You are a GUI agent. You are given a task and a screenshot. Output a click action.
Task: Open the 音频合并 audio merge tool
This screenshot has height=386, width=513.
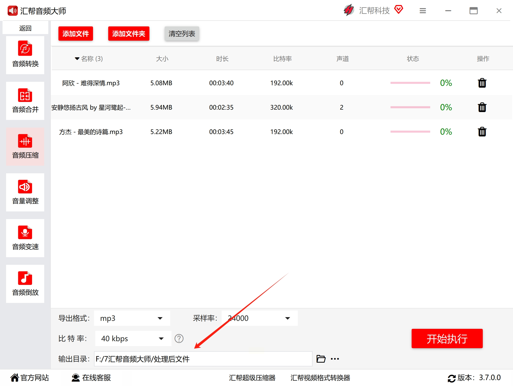click(x=25, y=101)
